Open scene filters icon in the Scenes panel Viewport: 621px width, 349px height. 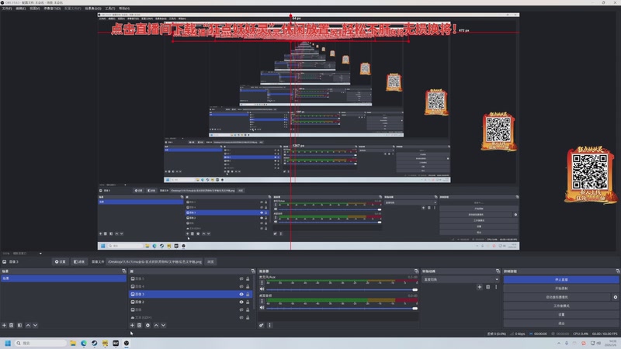[x=19, y=325]
